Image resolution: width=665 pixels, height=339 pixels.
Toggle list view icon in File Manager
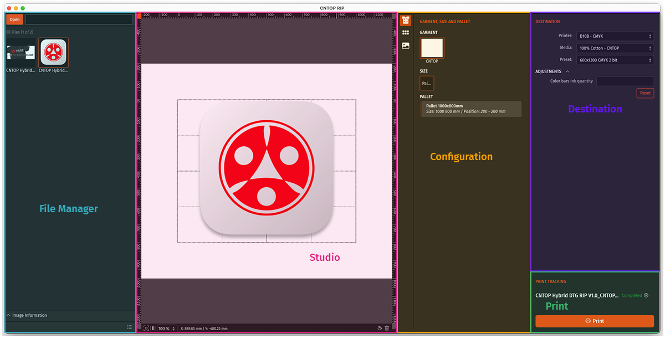click(129, 327)
